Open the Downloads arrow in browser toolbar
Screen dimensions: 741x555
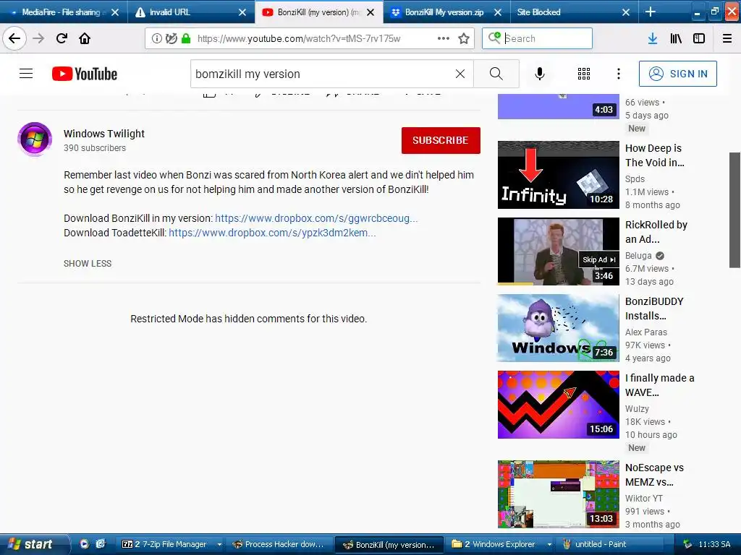(x=653, y=38)
